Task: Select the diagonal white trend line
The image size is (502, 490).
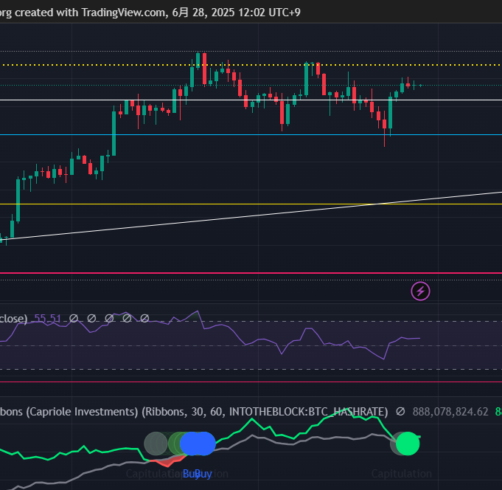Action: click(x=251, y=215)
